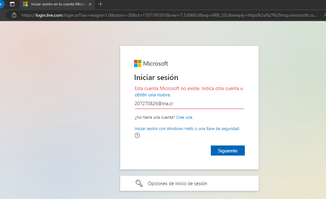Click the question mark help icon
This screenshot has height=199, width=326.
(x=137, y=135)
